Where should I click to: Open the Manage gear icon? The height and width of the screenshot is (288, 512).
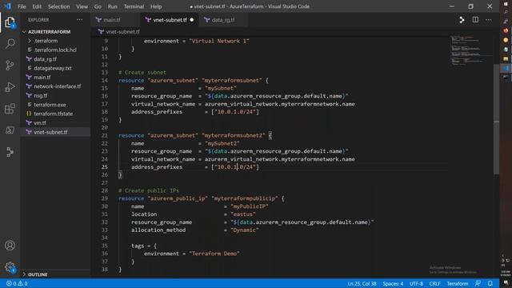(x=10, y=267)
